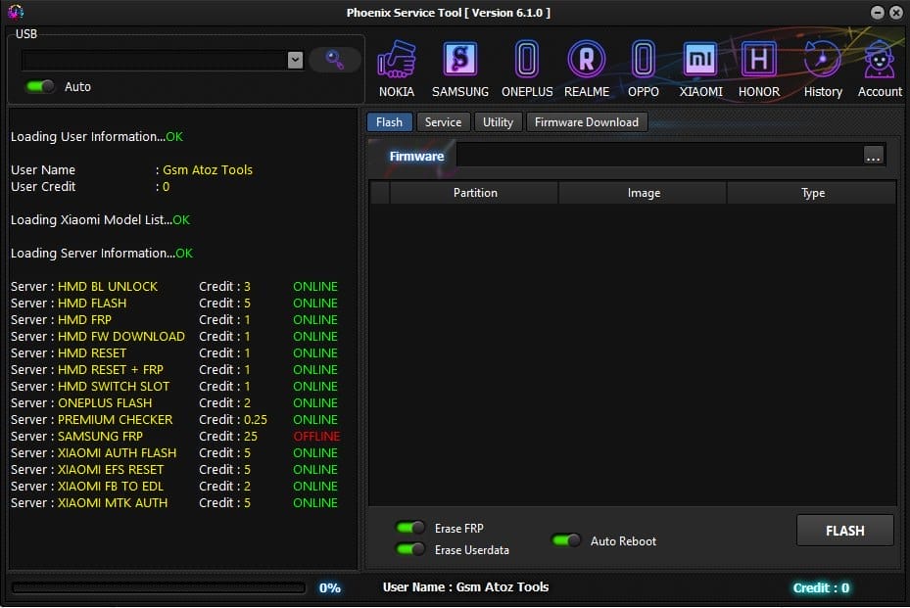Switch to the Service tab
The height and width of the screenshot is (608, 910).
coord(443,121)
